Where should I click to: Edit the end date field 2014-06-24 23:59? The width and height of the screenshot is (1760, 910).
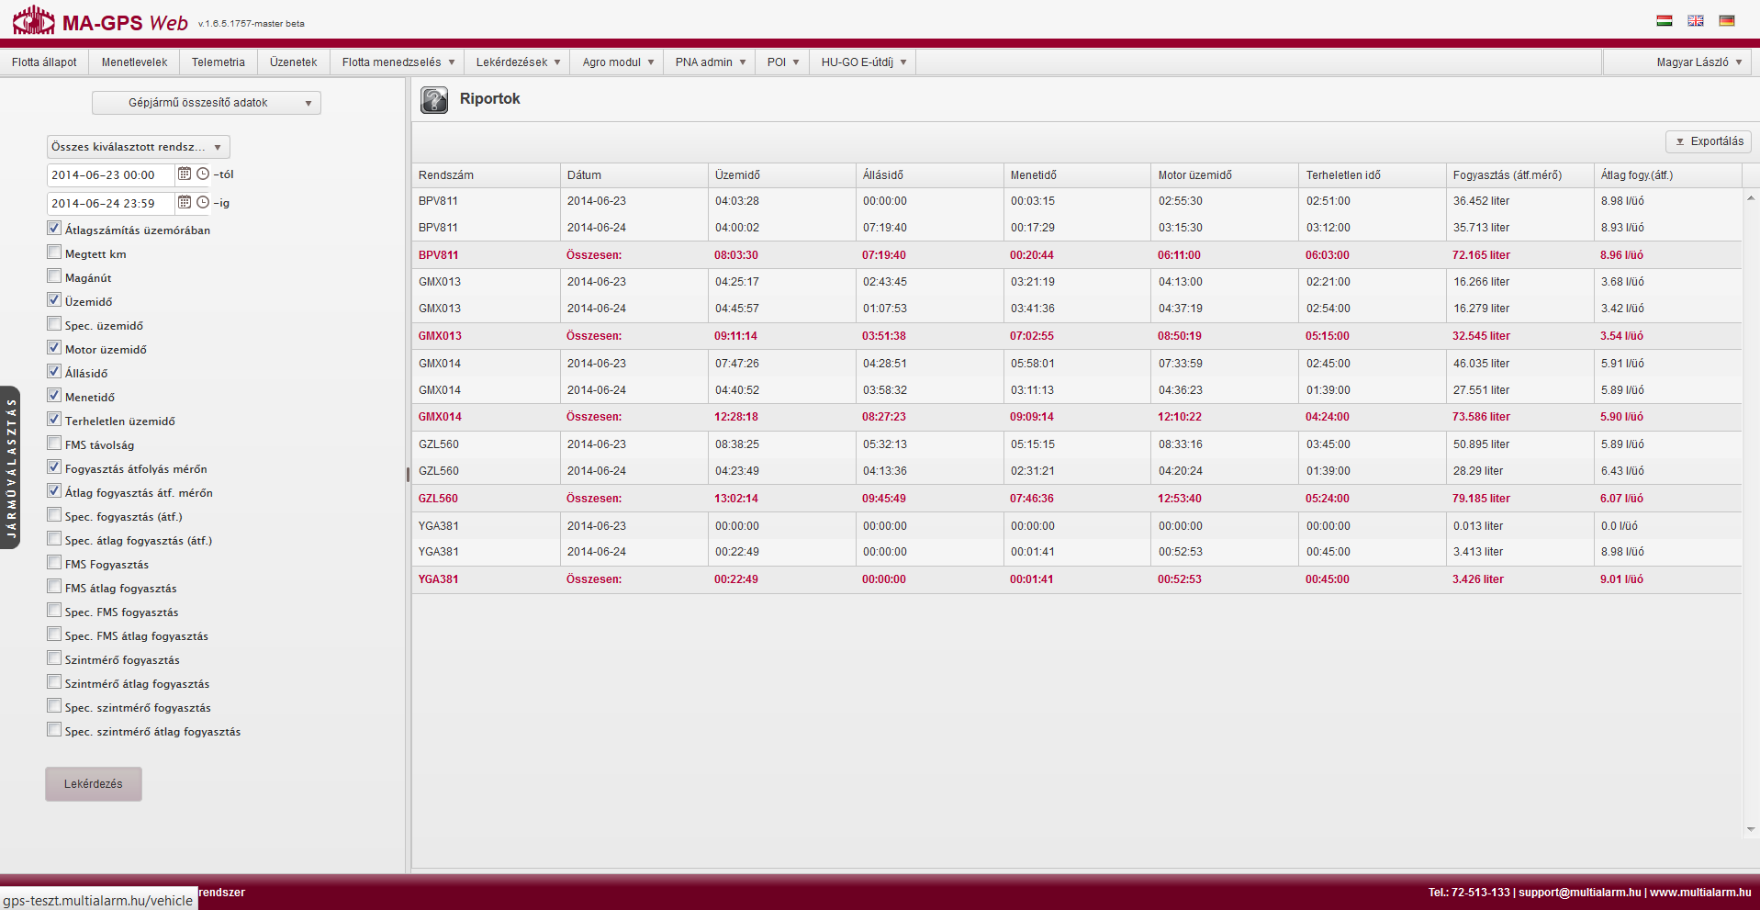point(110,203)
